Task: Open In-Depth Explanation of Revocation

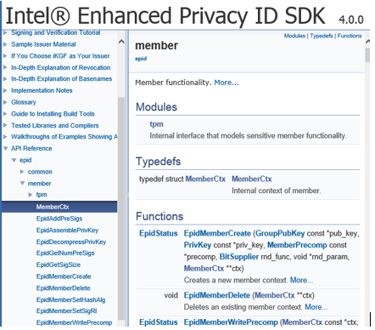Action: 61,67
